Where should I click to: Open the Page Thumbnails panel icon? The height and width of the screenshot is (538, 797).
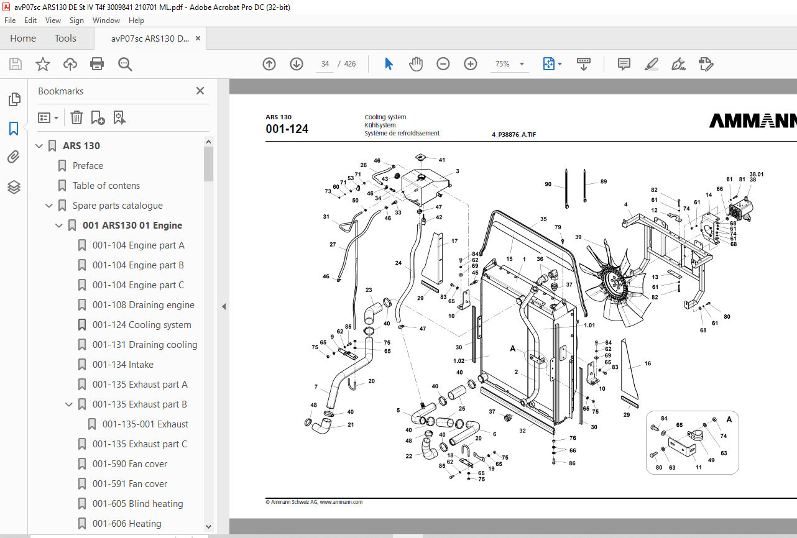click(14, 99)
